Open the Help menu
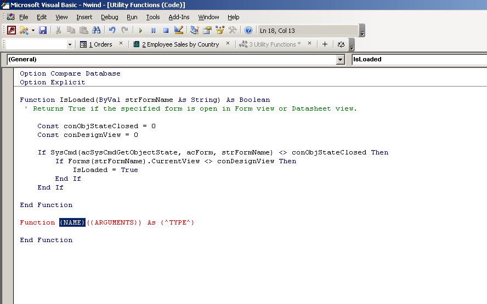The image size is (487, 304). point(234,17)
